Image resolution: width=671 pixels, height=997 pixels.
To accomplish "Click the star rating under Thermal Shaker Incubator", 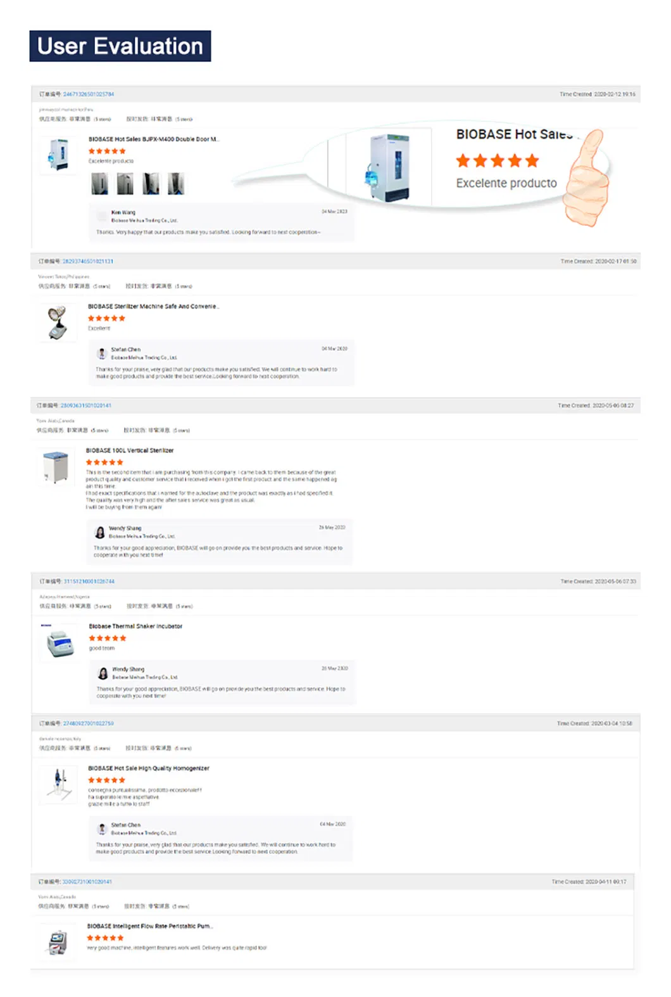I will [x=108, y=638].
